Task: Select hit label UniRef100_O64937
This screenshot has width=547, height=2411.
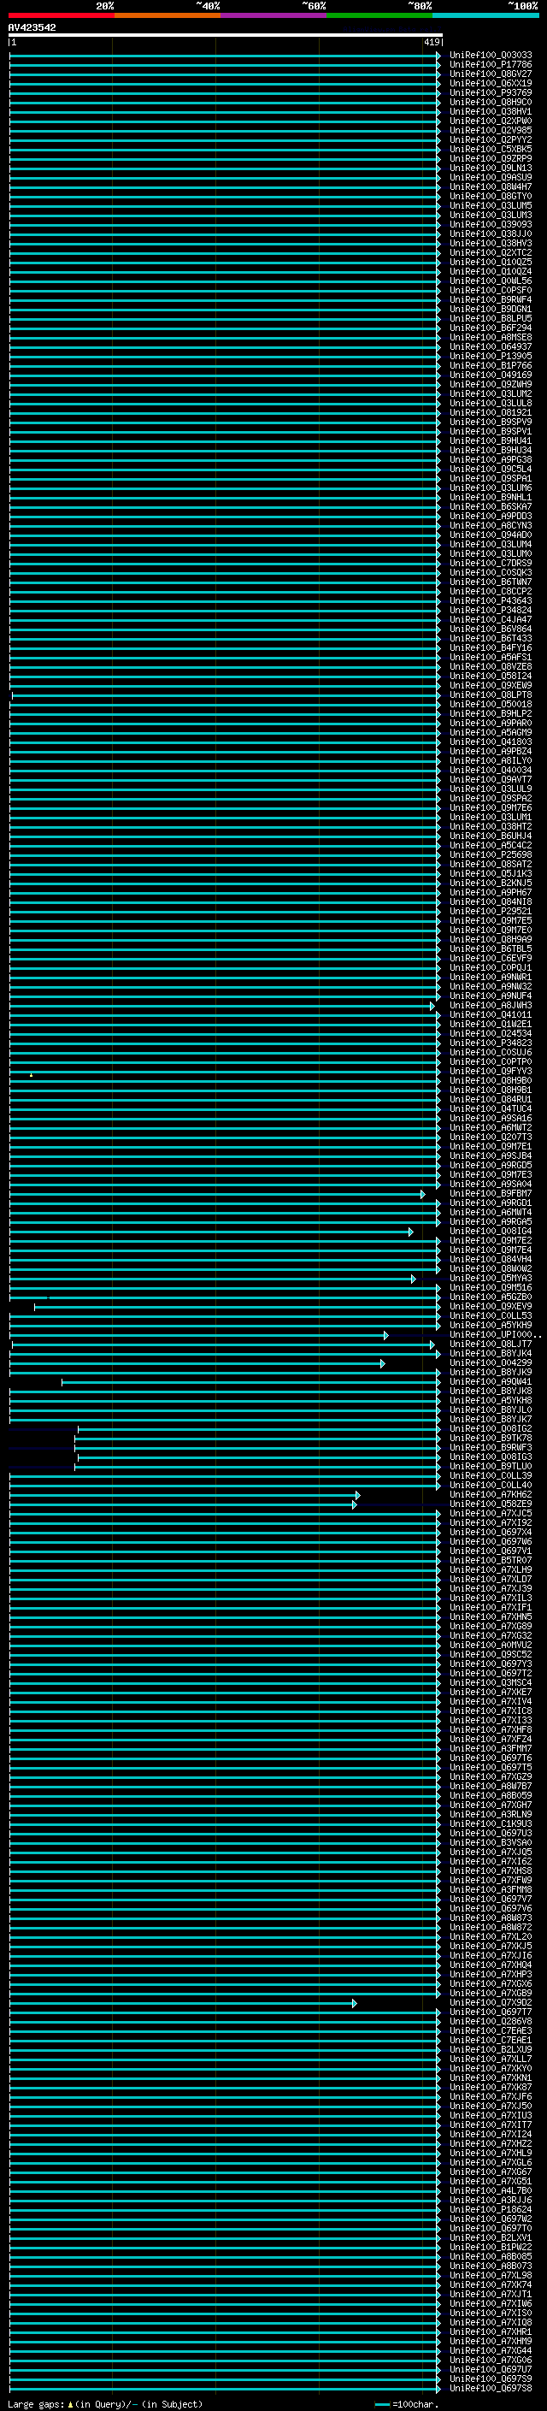Action: coord(491,346)
